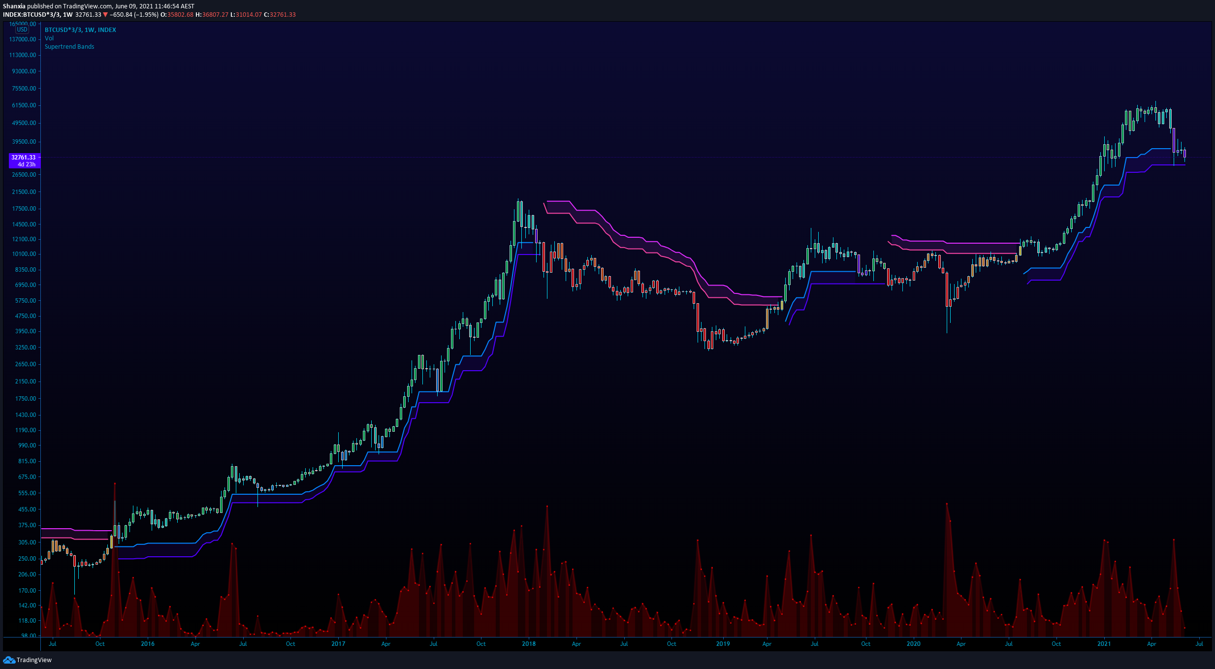Click the 2019 label on time axis
Image resolution: width=1215 pixels, height=669 pixels.
(x=723, y=644)
